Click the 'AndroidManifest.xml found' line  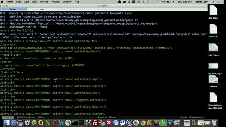coord(23,27)
